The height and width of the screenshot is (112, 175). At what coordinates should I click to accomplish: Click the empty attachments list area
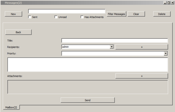pos(87,87)
